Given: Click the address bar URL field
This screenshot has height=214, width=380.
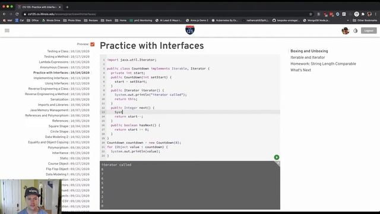Looking at the screenshot, I should [x=167, y=14].
